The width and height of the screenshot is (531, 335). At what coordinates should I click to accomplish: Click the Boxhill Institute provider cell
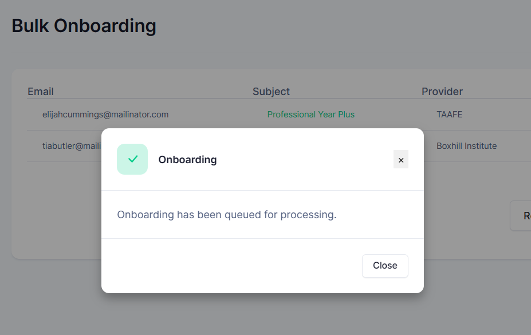pyautogui.click(x=466, y=146)
